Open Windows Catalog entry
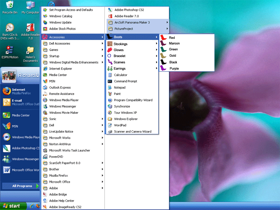The image size is (280, 210). point(73,16)
